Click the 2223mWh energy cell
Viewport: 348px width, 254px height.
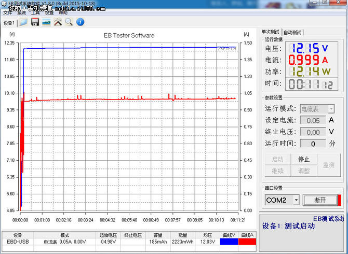click(183, 242)
